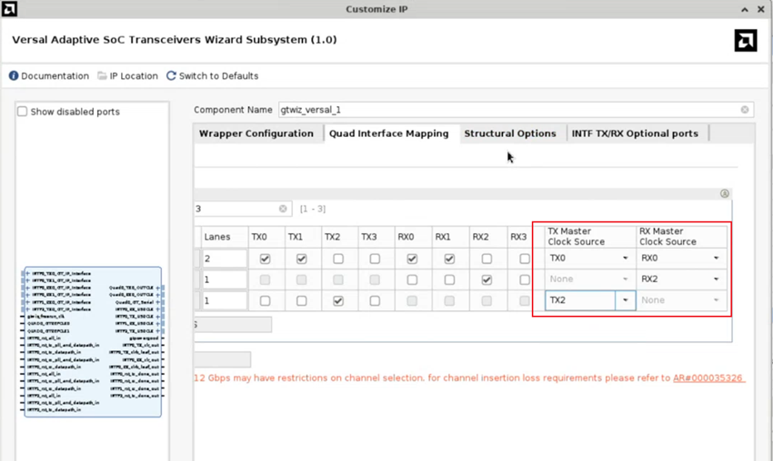
Task: Check RX1 in the second row
Action: click(x=449, y=280)
